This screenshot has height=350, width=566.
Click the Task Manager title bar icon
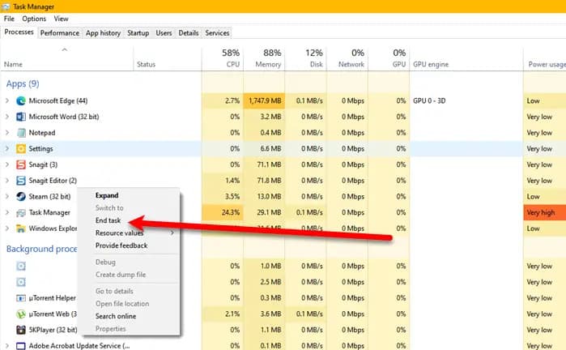point(6,6)
